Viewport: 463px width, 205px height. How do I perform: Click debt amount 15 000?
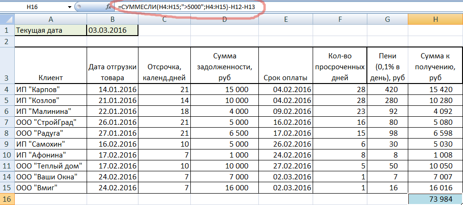pos(225,89)
